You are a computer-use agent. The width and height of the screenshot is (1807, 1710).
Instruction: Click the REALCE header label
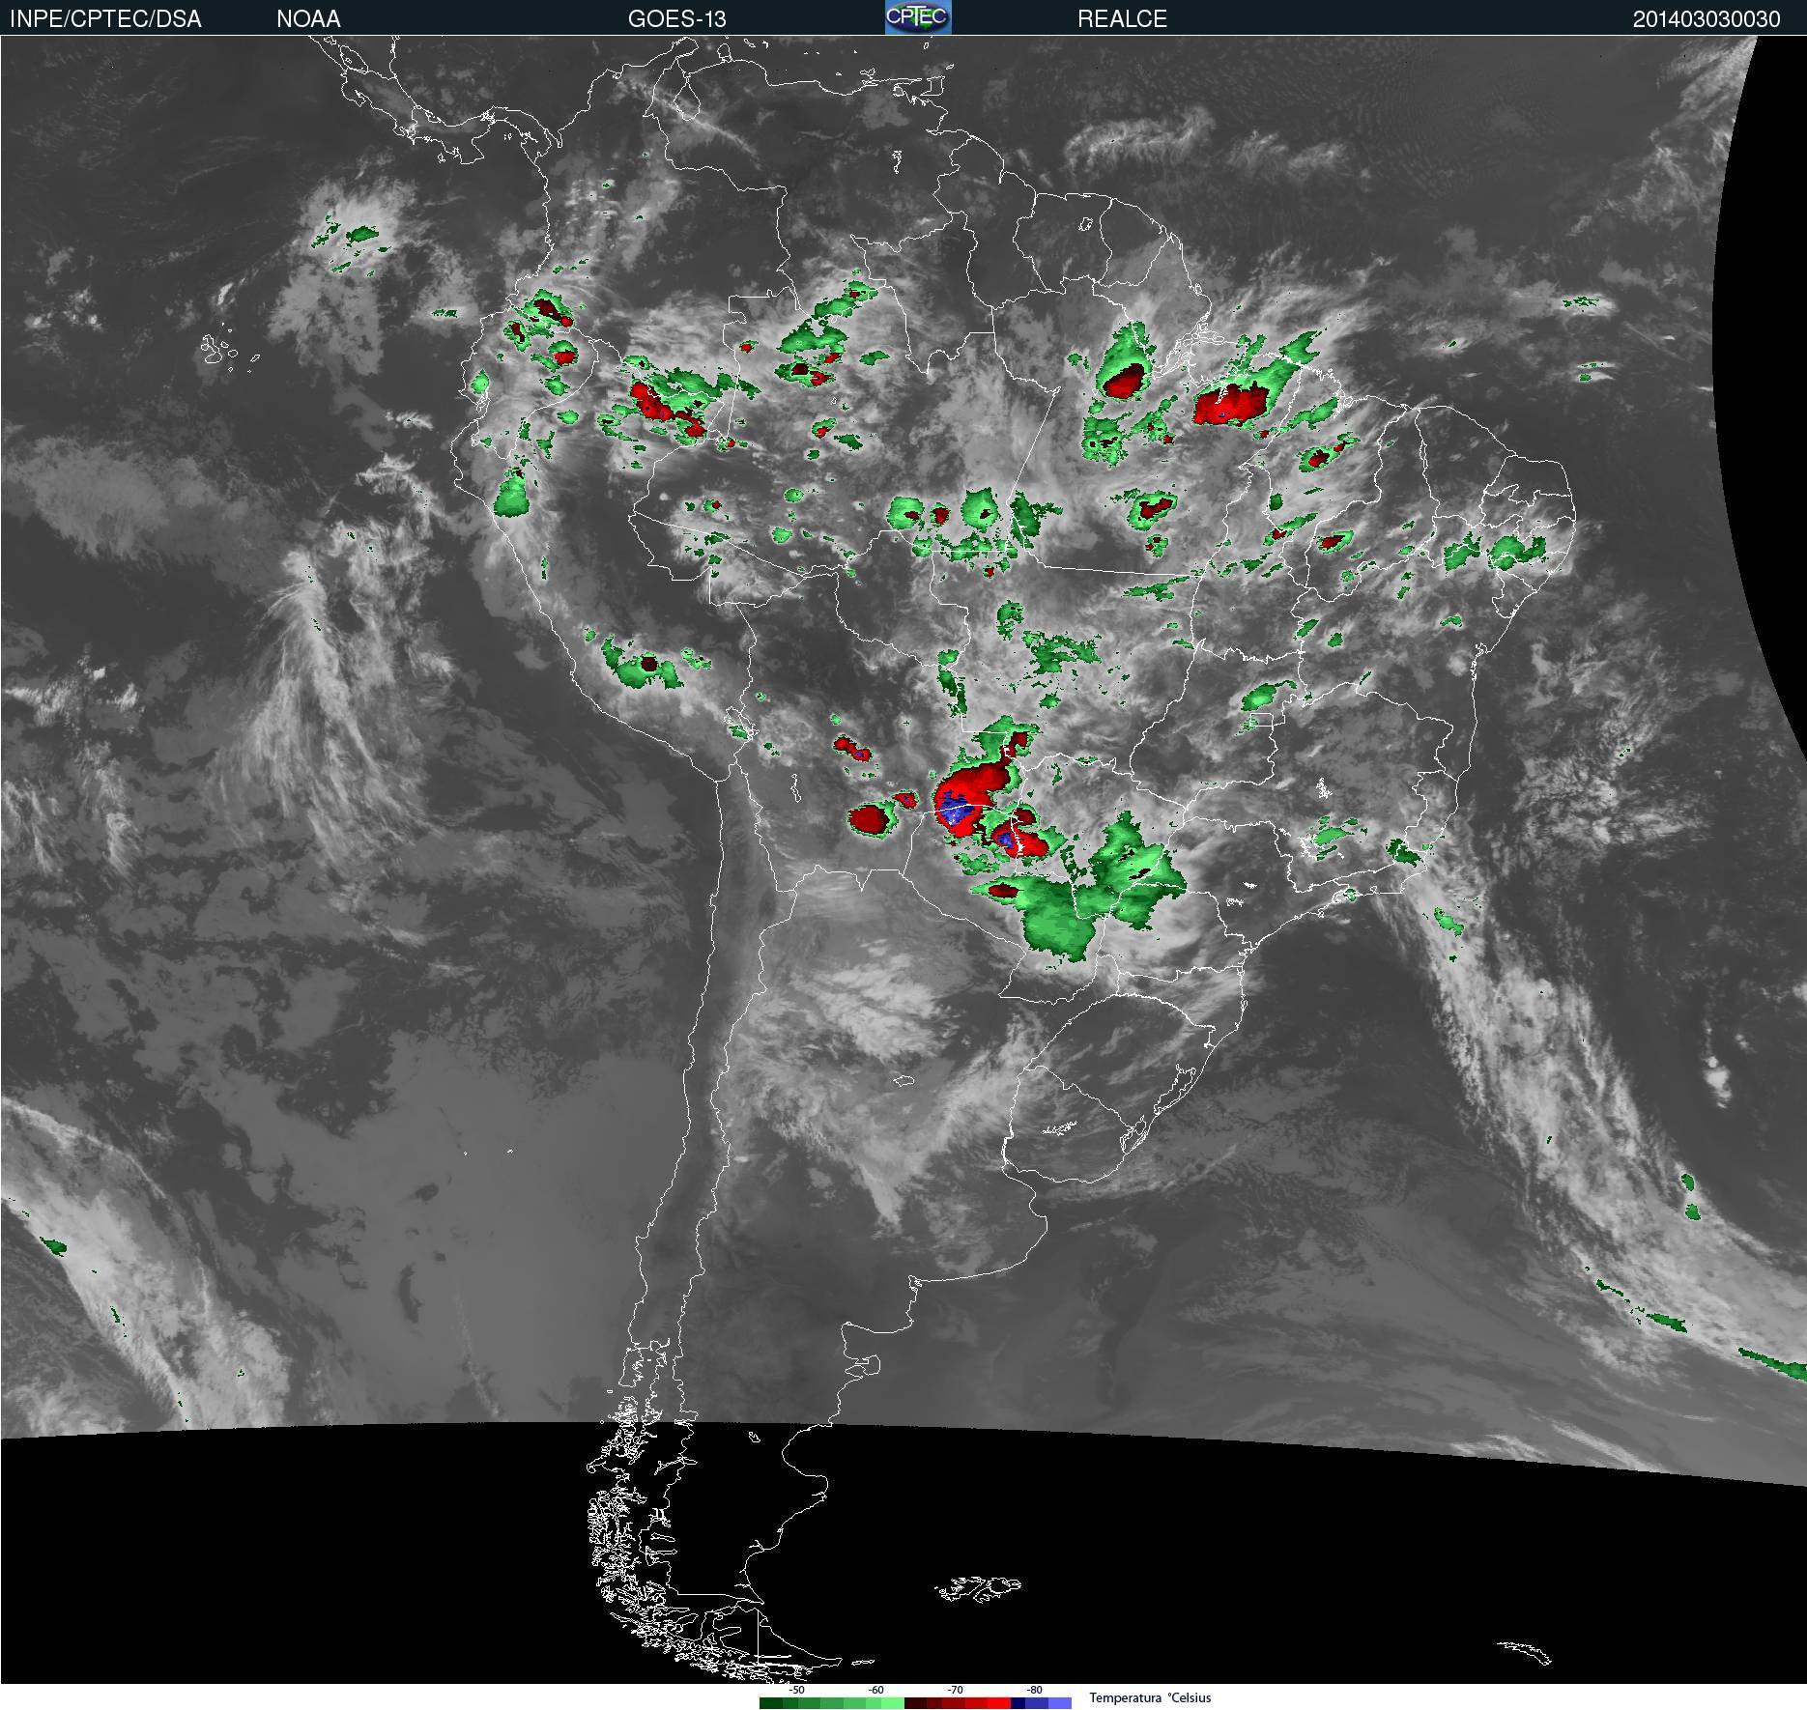point(1122,18)
